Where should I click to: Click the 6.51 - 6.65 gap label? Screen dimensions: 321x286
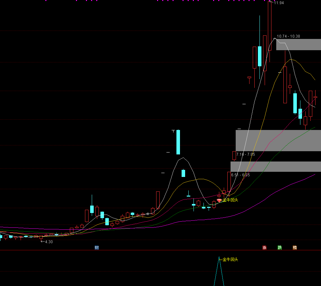240,175
